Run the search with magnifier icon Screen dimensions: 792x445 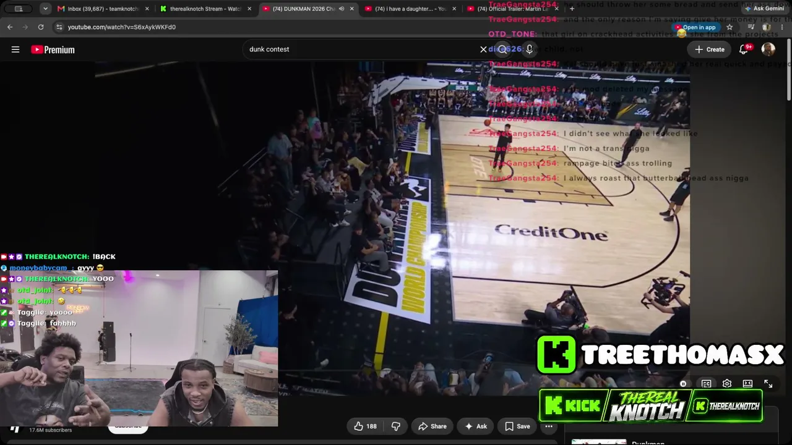pyautogui.click(x=502, y=49)
